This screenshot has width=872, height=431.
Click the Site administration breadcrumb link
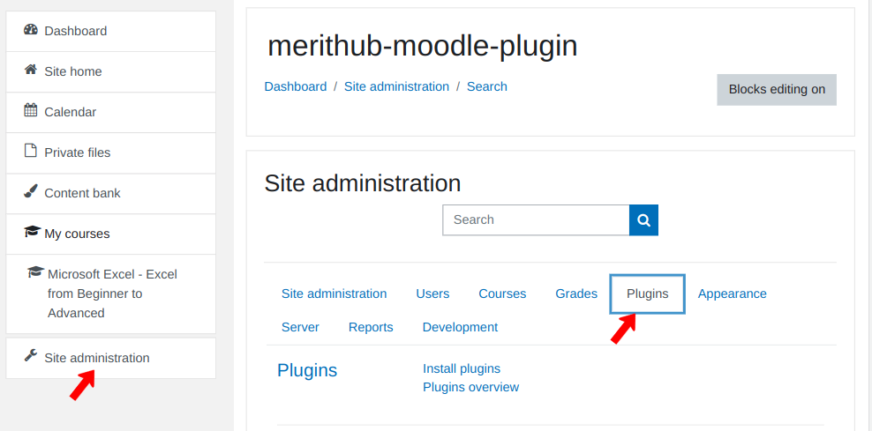tap(396, 86)
